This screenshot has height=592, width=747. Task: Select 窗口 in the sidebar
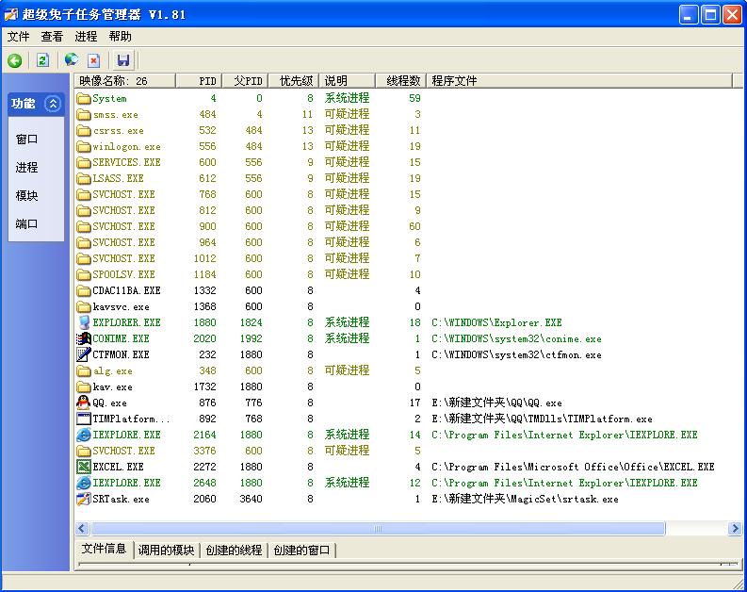pyautogui.click(x=26, y=140)
